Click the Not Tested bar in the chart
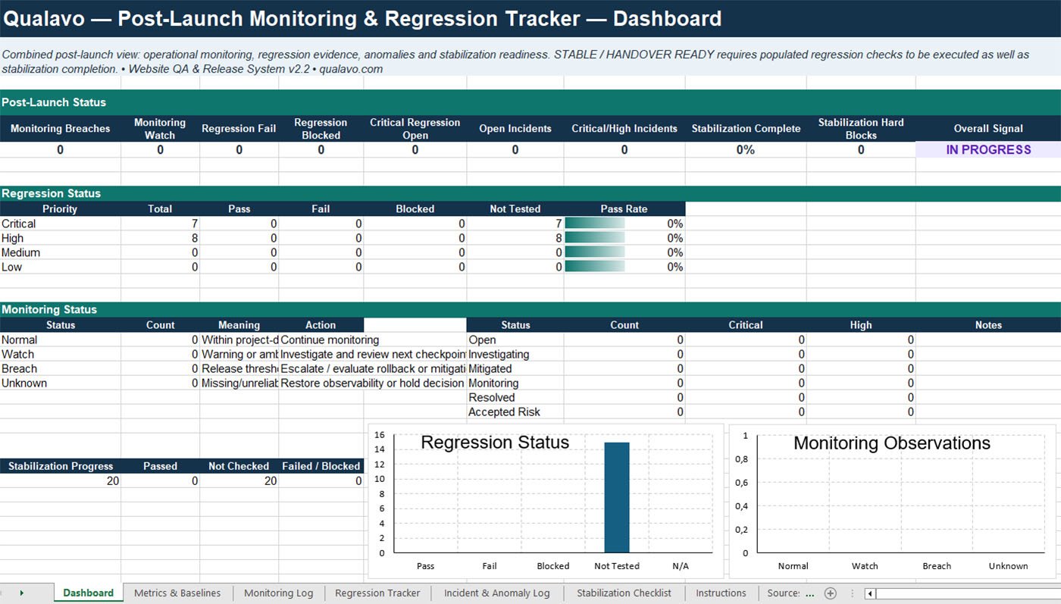The height and width of the screenshot is (604, 1061). (x=617, y=497)
